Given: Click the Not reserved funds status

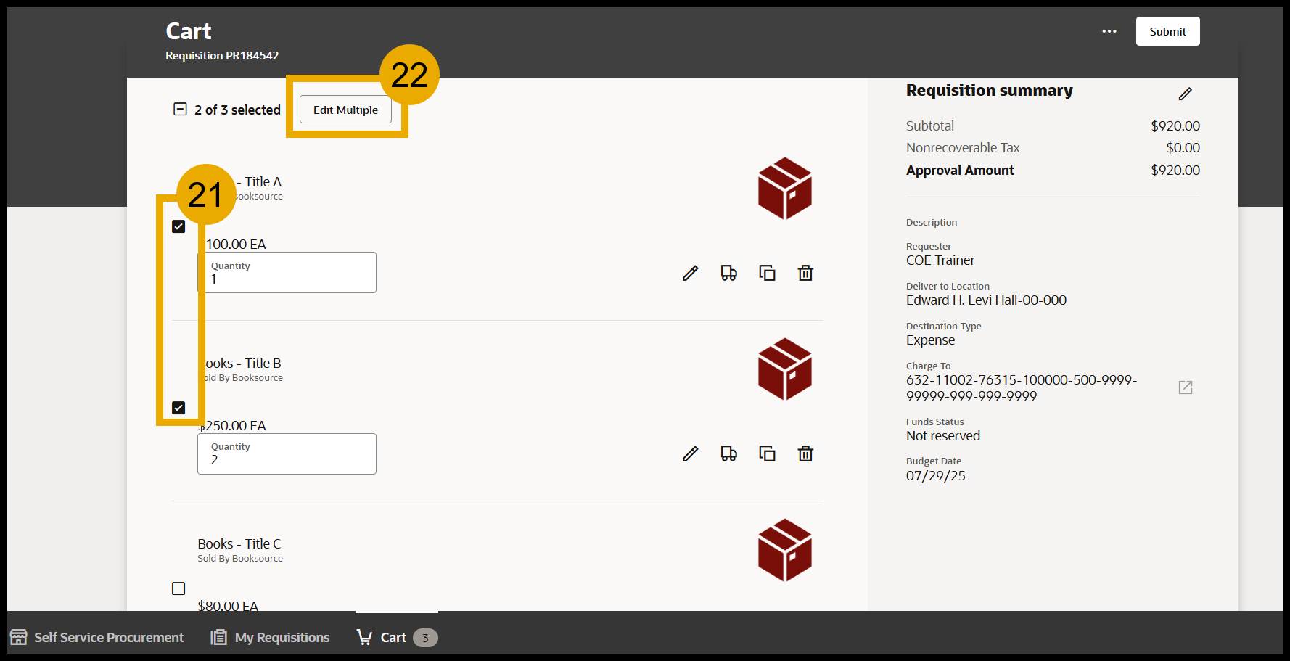Looking at the screenshot, I should (x=943, y=435).
